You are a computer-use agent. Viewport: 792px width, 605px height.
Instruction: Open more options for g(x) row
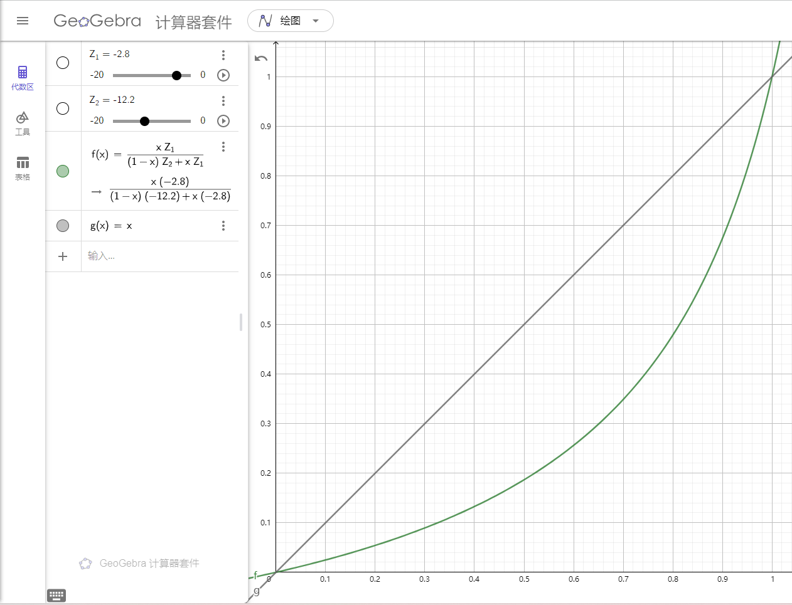[x=223, y=226]
